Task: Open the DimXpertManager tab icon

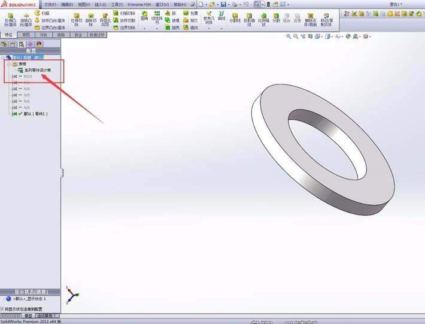Action: (30, 44)
